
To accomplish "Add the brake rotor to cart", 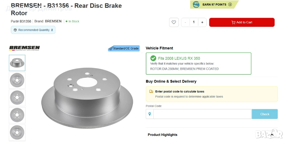I will tap(242, 22).
